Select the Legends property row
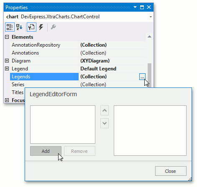 pos(78,77)
